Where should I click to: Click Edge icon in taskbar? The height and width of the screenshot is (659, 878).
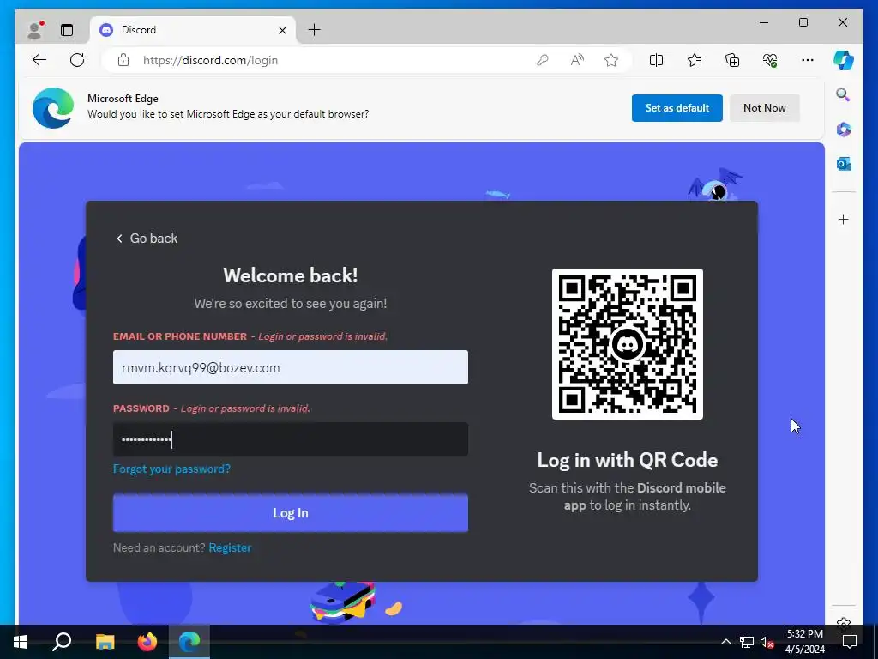[x=189, y=642]
